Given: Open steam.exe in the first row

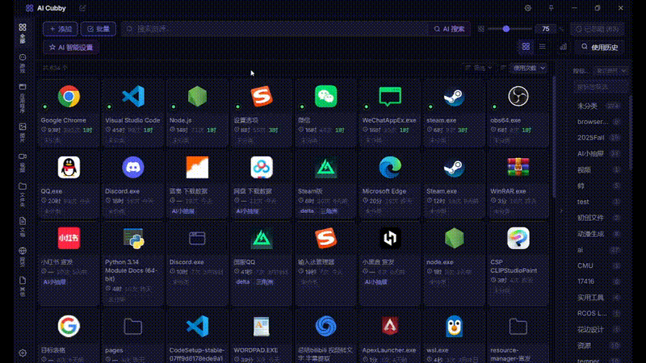Looking at the screenshot, I should tap(454, 113).
